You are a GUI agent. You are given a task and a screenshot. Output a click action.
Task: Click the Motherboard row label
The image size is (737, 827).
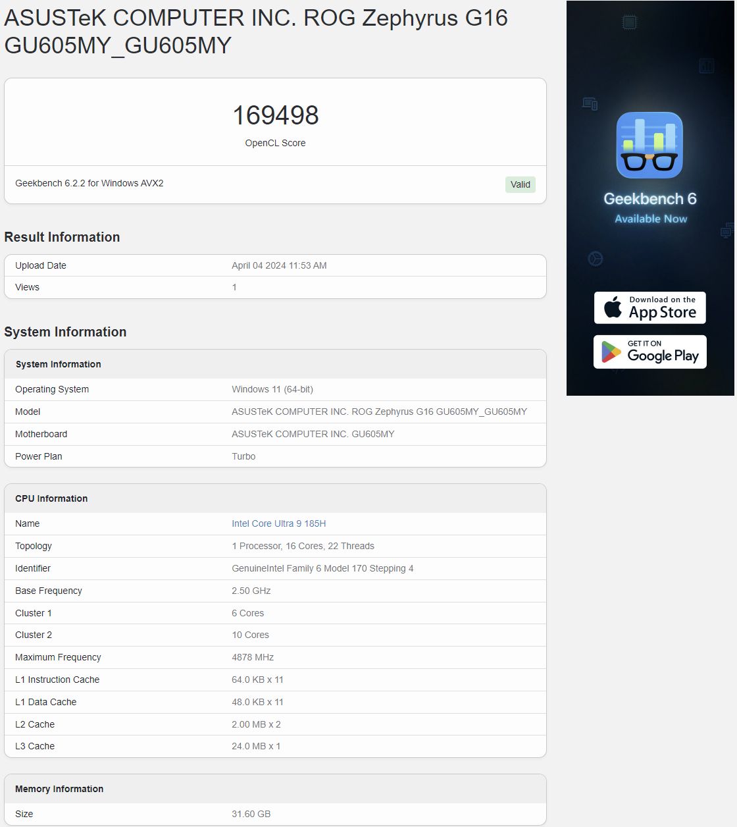pyautogui.click(x=41, y=434)
